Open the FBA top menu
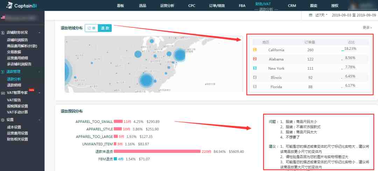The height and width of the screenshot is (171, 378). click(242, 6)
